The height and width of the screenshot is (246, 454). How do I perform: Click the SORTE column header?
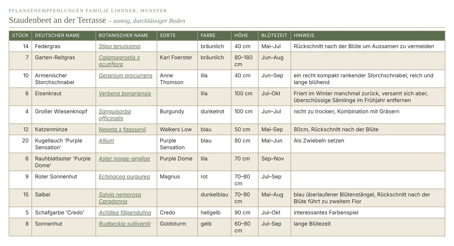[x=177, y=35]
